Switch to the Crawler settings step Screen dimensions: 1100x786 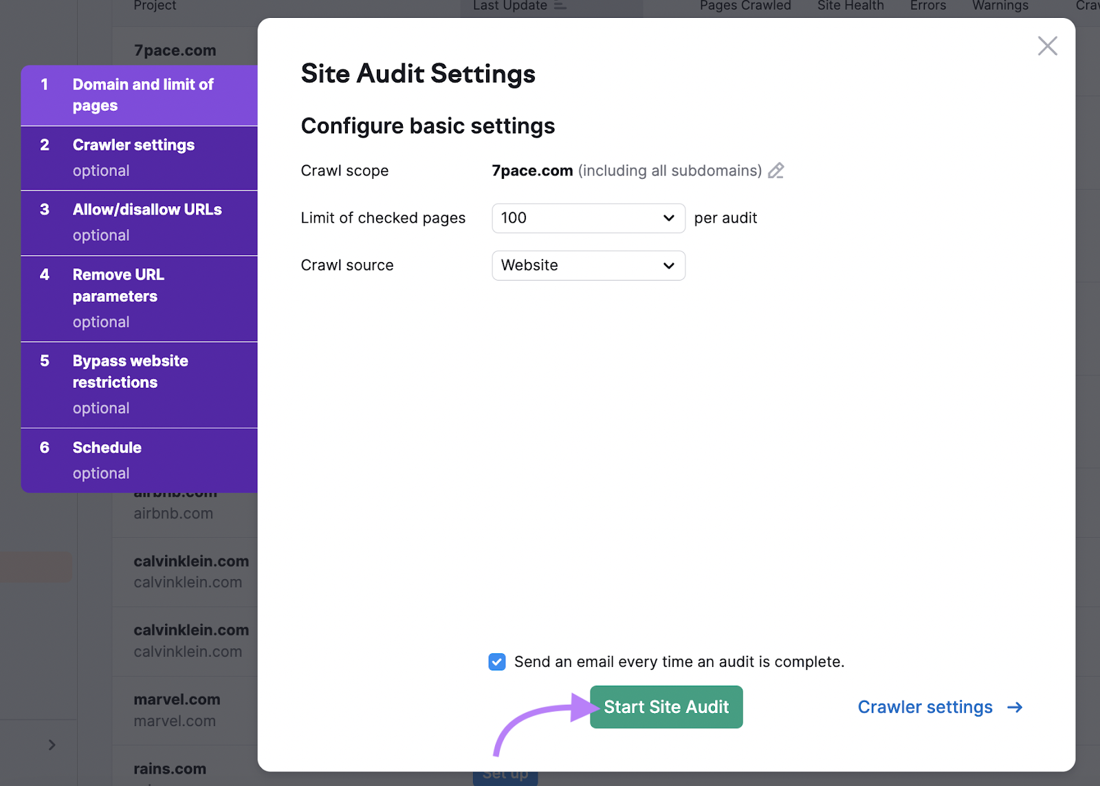[x=139, y=157]
